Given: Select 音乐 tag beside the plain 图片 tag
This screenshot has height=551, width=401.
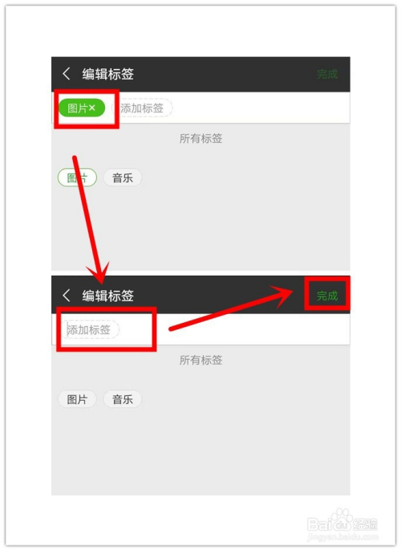Looking at the screenshot, I should pos(123,399).
